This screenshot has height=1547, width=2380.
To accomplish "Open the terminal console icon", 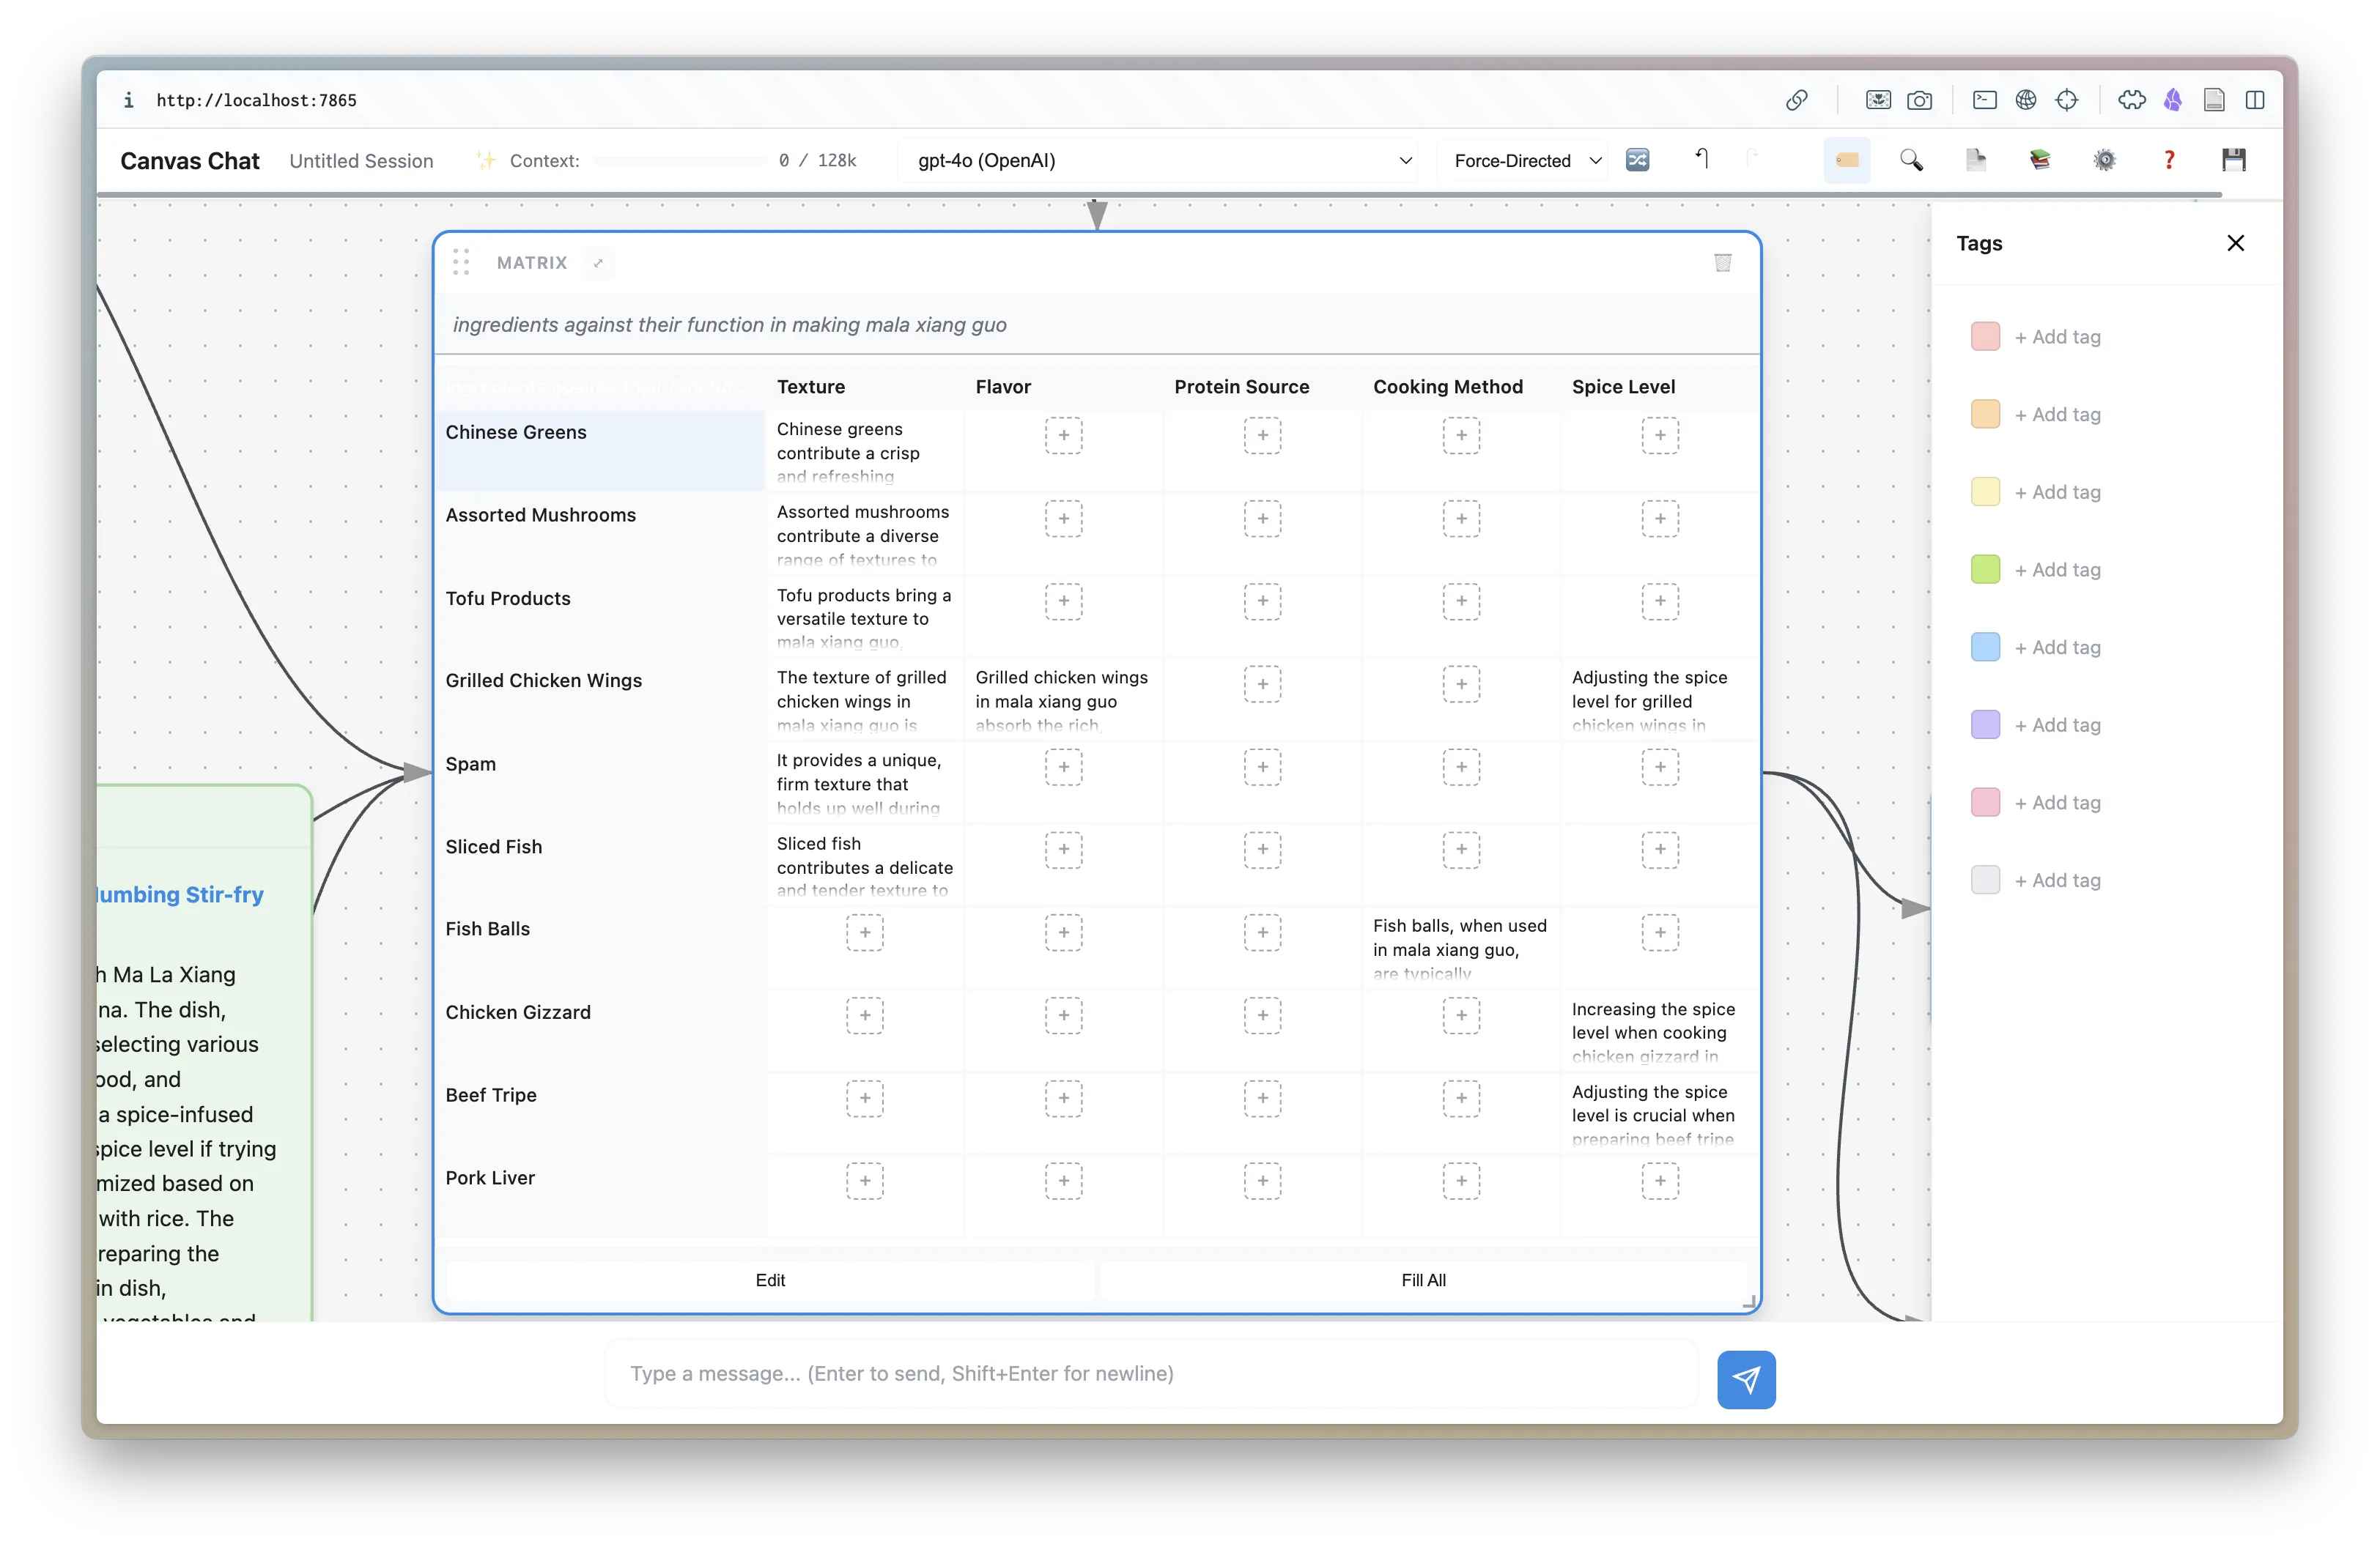I will 1984,100.
